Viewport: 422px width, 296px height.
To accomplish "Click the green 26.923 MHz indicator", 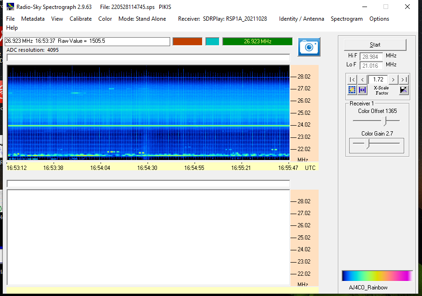I will point(258,41).
